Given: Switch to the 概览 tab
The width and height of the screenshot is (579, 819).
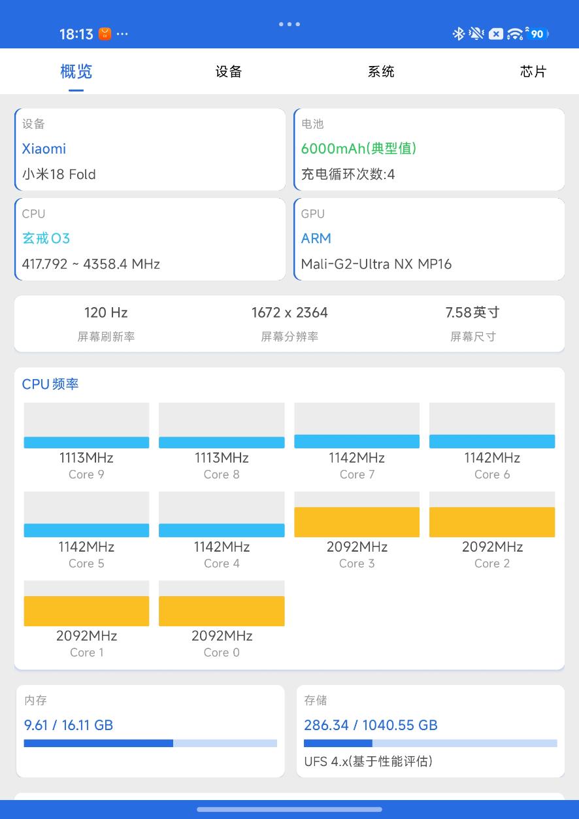Looking at the screenshot, I should [76, 71].
